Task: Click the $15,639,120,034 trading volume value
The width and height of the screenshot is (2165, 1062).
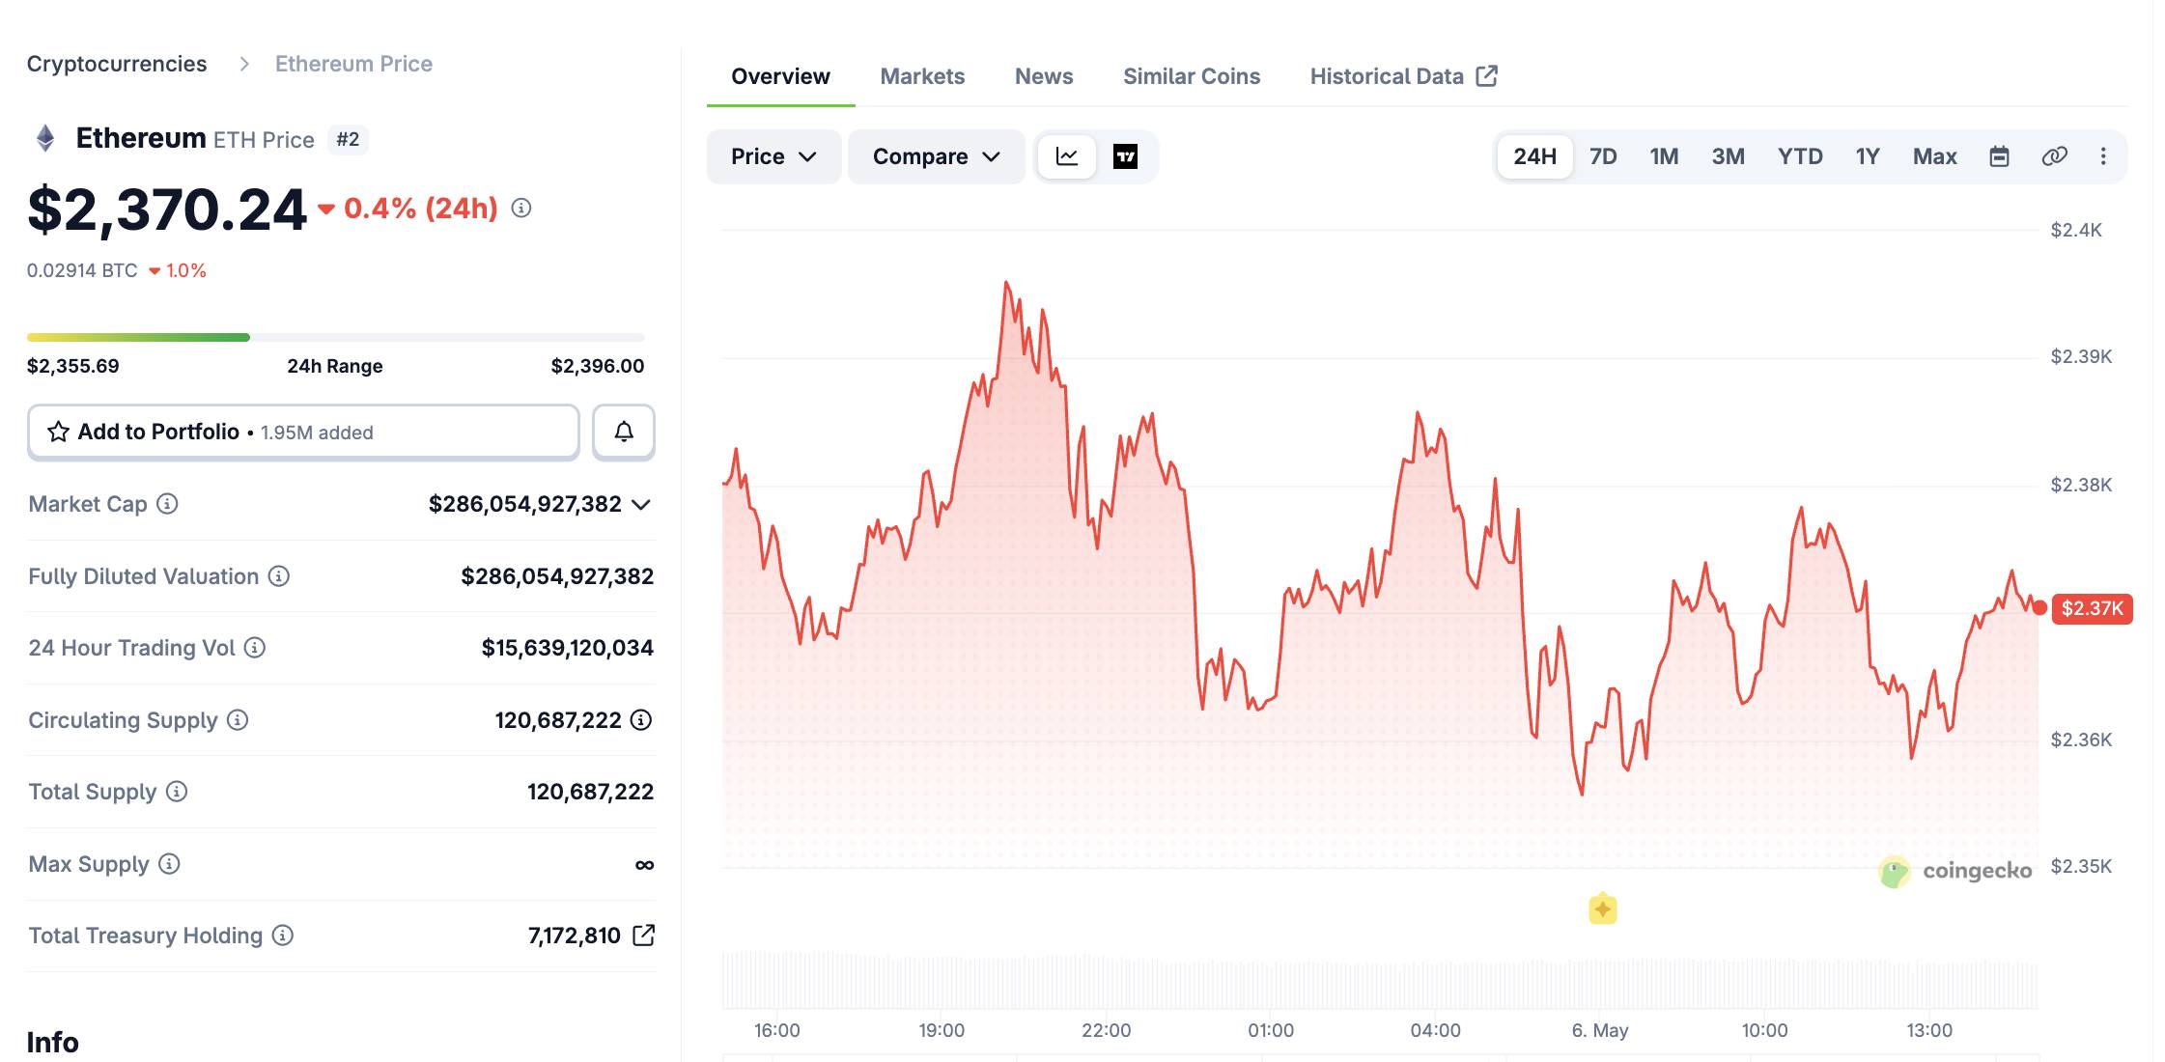Action: click(x=568, y=648)
